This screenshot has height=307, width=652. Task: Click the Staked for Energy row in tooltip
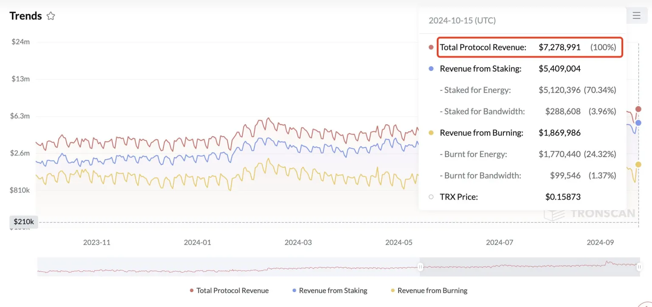(x=526, y=90)
